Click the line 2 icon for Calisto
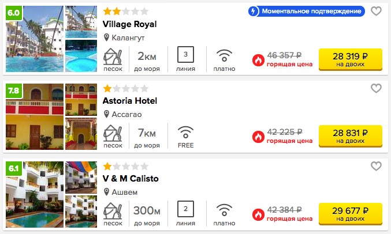This screenshot has height=234, width=391. [x=185, y=209]
